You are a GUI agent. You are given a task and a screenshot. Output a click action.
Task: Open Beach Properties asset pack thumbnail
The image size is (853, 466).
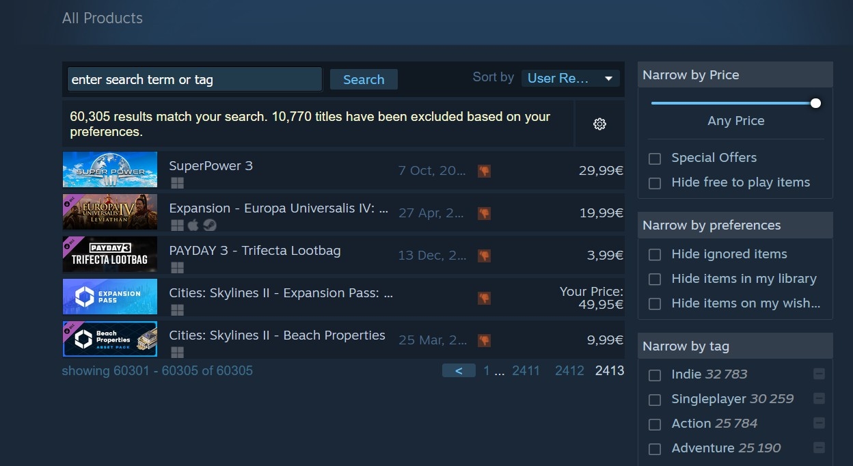click(109, 339)
